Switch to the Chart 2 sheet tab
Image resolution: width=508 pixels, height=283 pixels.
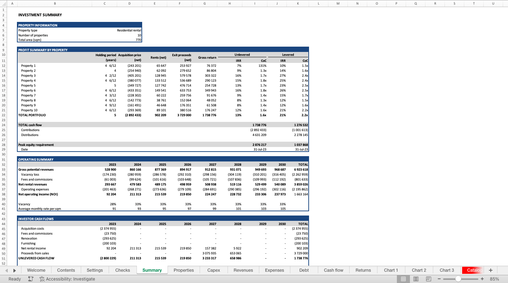pos(419,270)
